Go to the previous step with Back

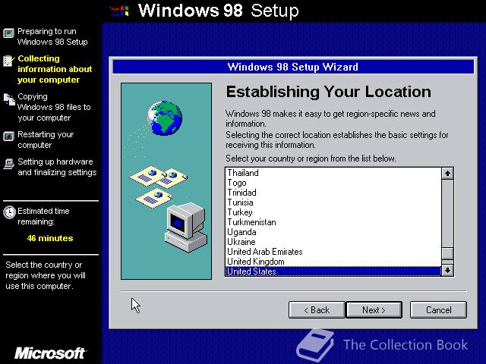(x=317, y=310)
